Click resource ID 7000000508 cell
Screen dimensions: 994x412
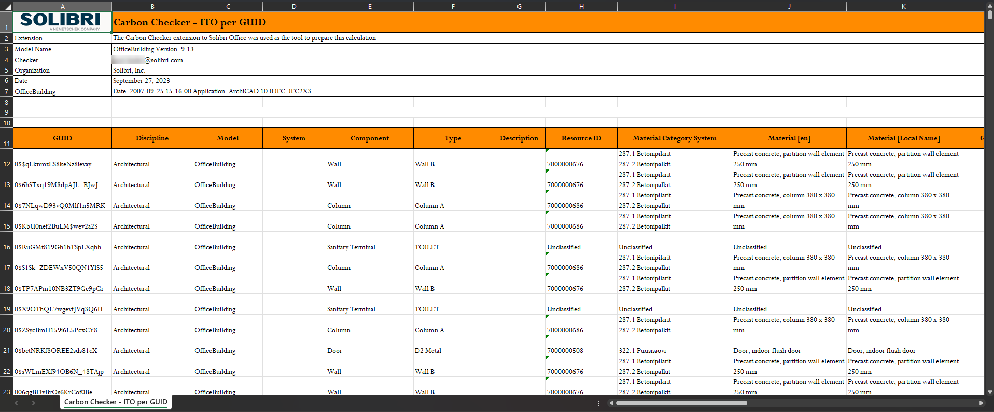point(581,346)
